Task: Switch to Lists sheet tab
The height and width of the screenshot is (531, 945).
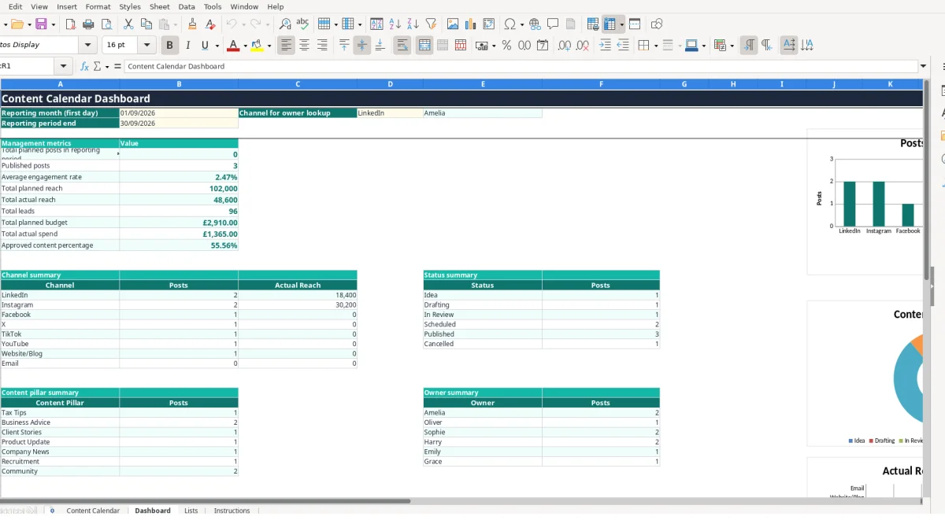Action: click(x=191, y=511)
